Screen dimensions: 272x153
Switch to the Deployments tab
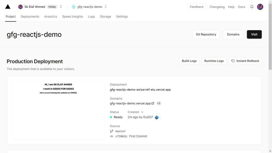point(30,16)
